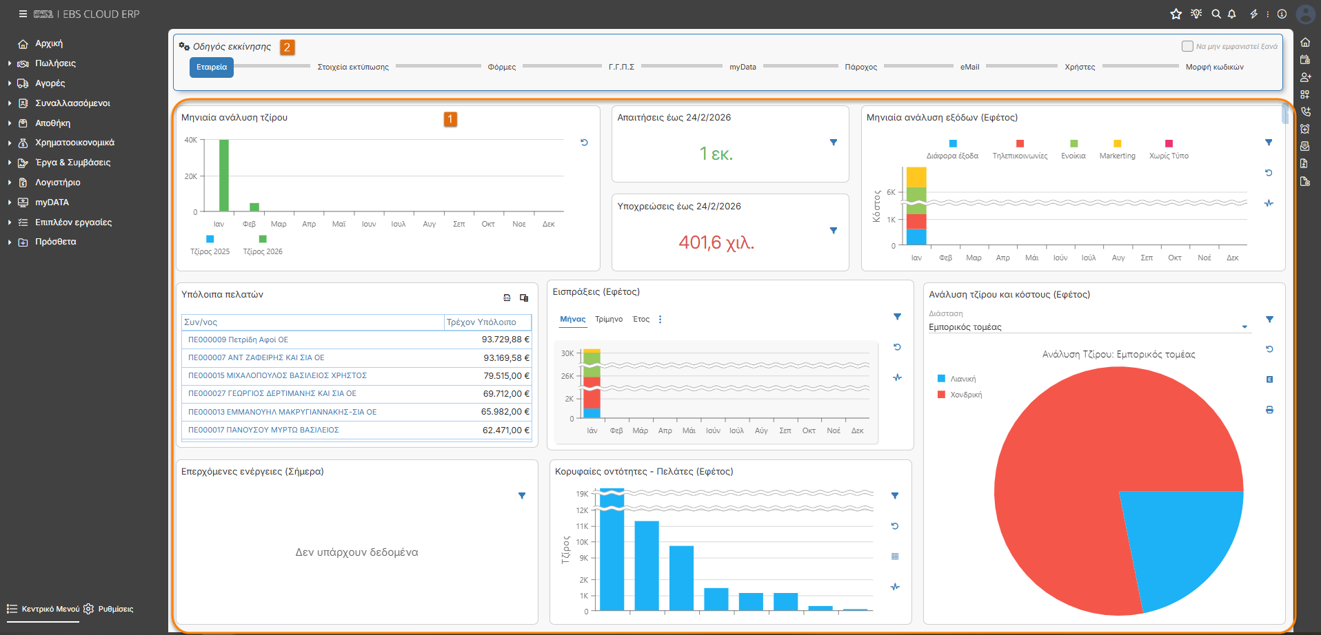Click the notification bell icon
Screen dimensions: 1321x635
[x=1232, y=14]
